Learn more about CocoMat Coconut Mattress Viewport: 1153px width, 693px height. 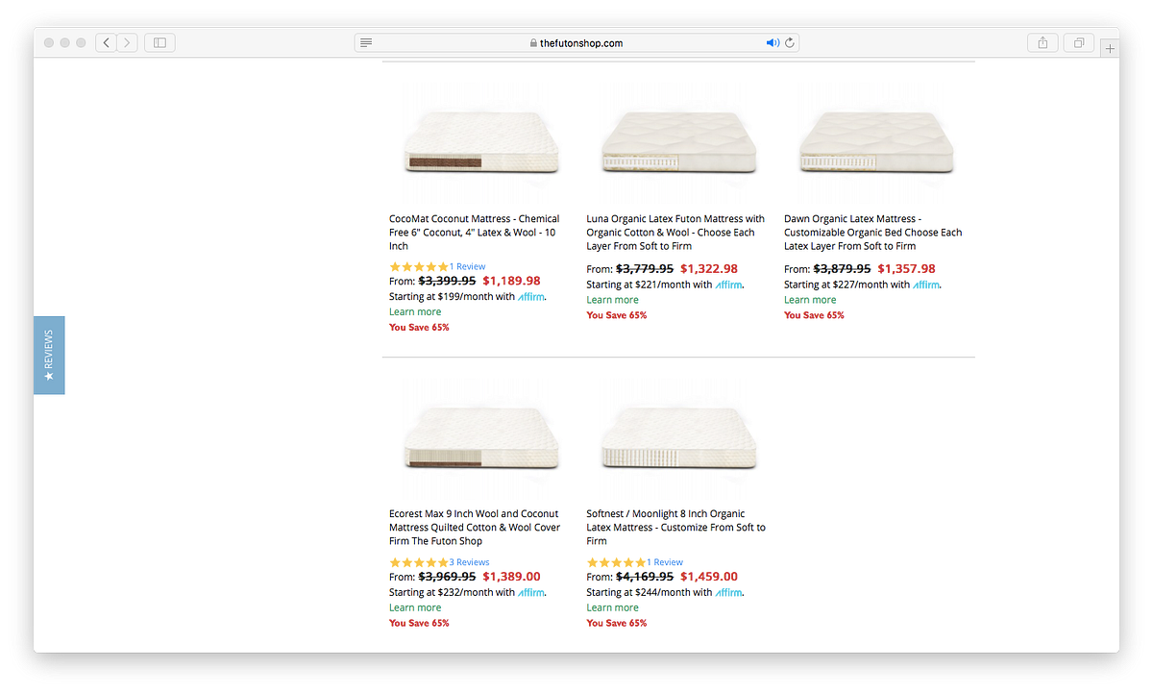pyautogui.click(x=415, y=311)
